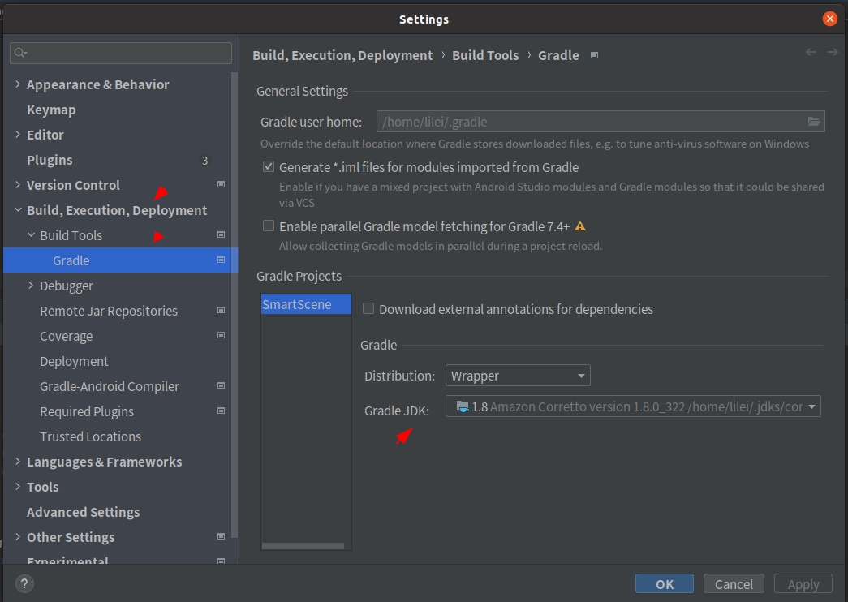Click the JDK folder icon in the Gradle JDK field

tap(463, 406)
